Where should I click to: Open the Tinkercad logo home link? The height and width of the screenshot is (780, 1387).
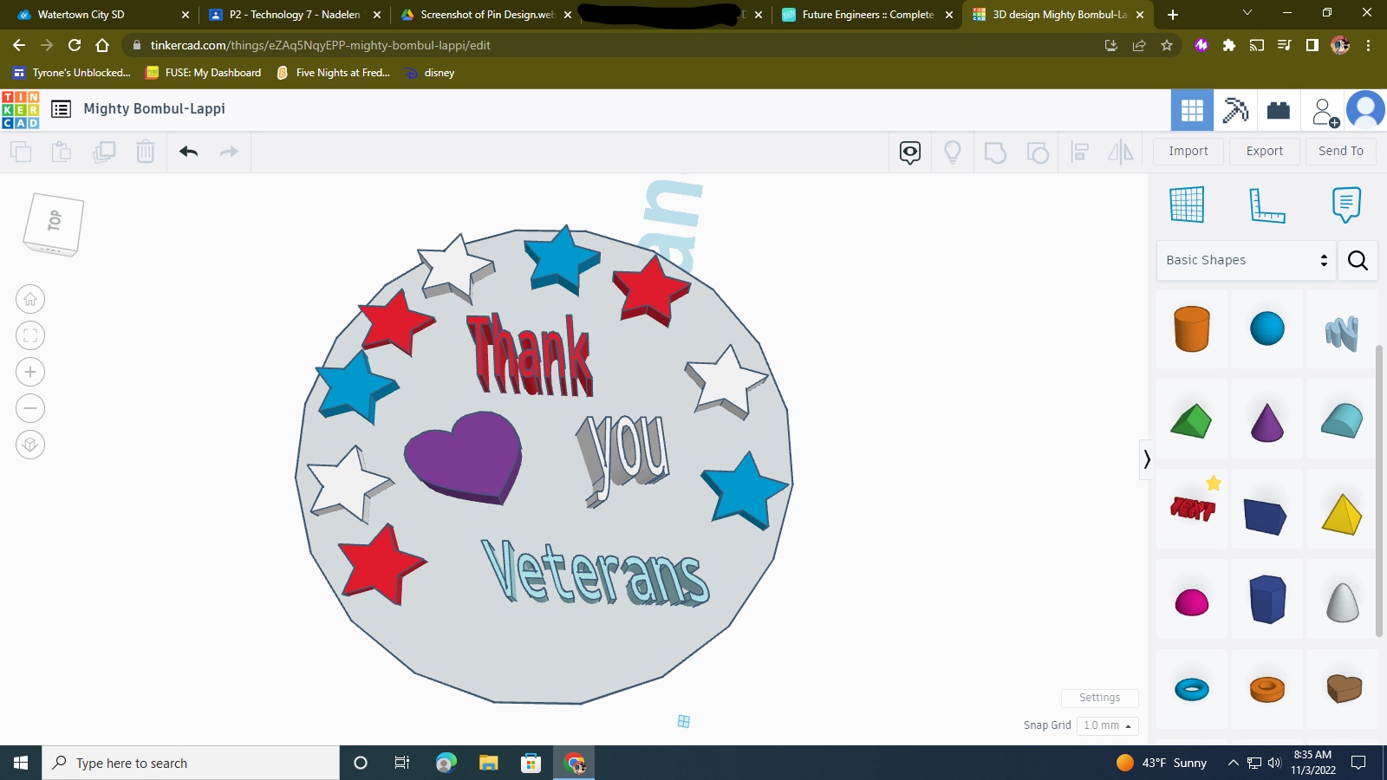[20, 110]
